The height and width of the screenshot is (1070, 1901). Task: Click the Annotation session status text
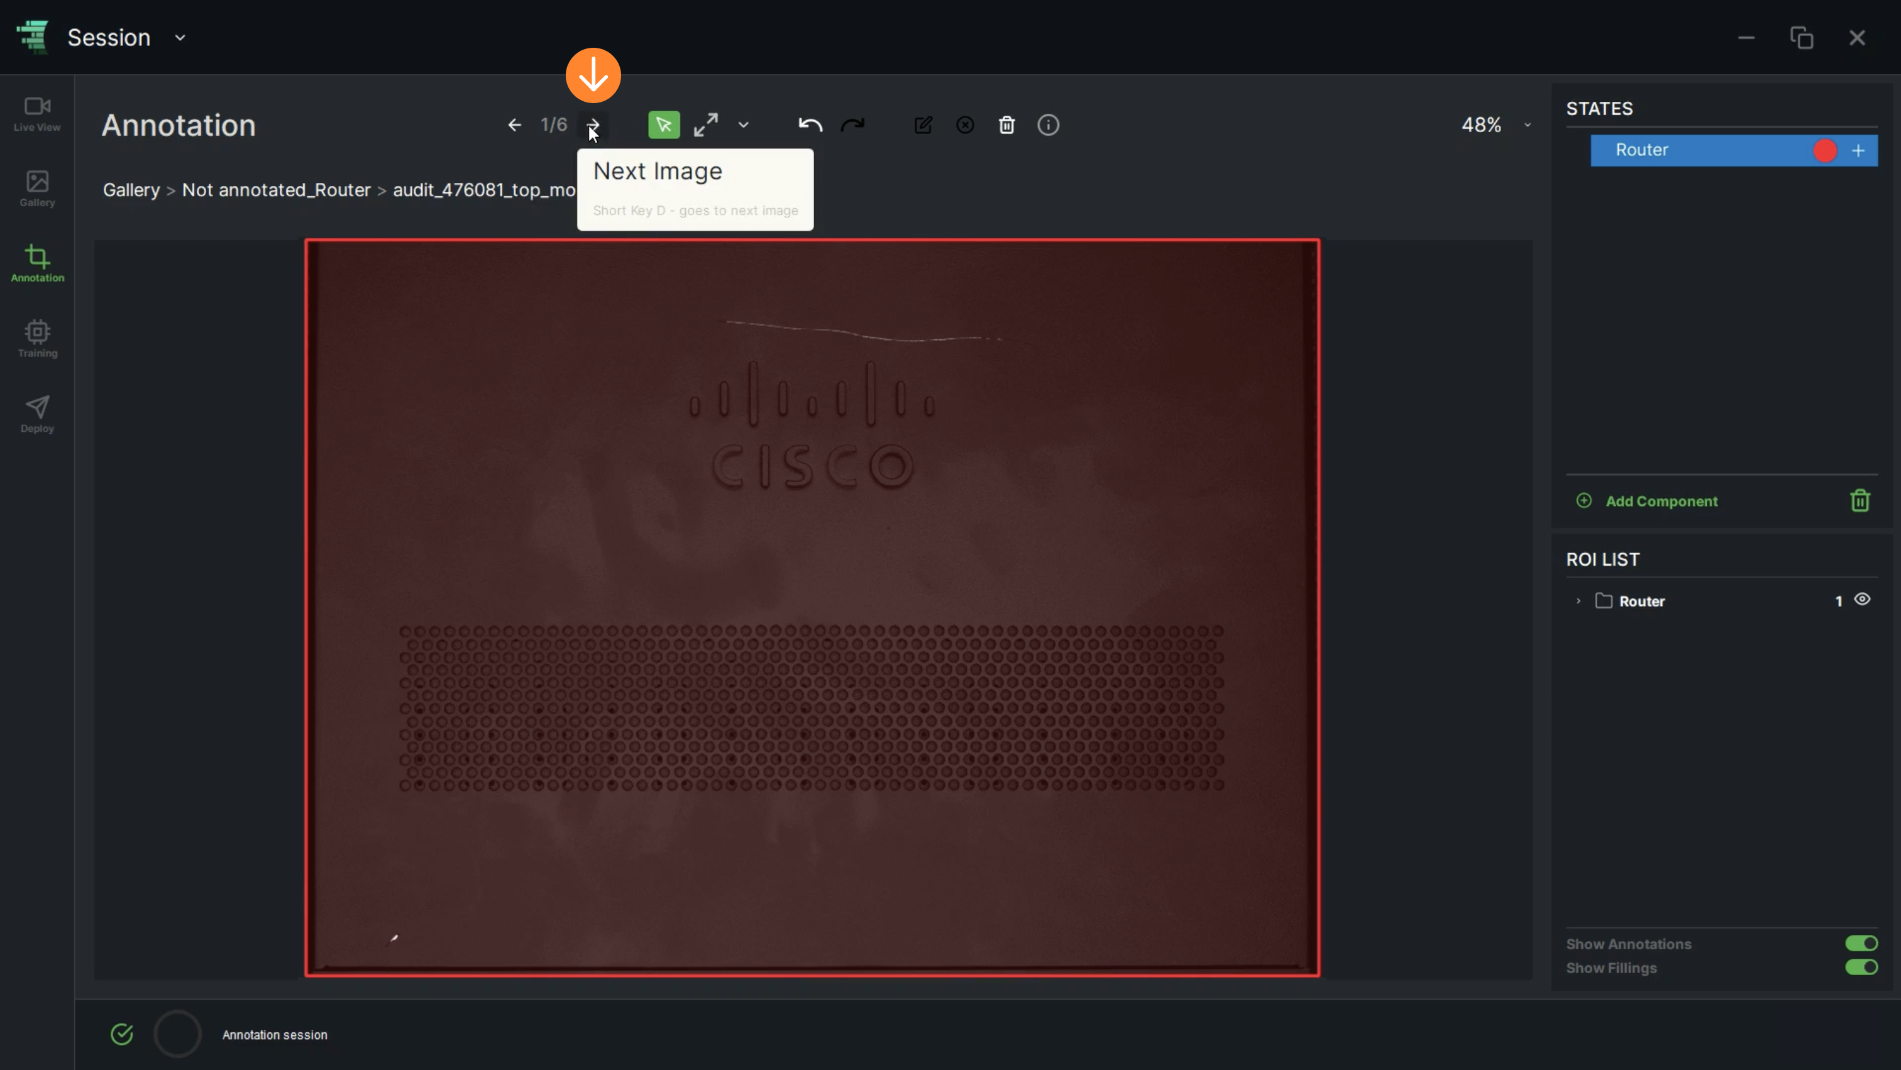[275, 1035]
